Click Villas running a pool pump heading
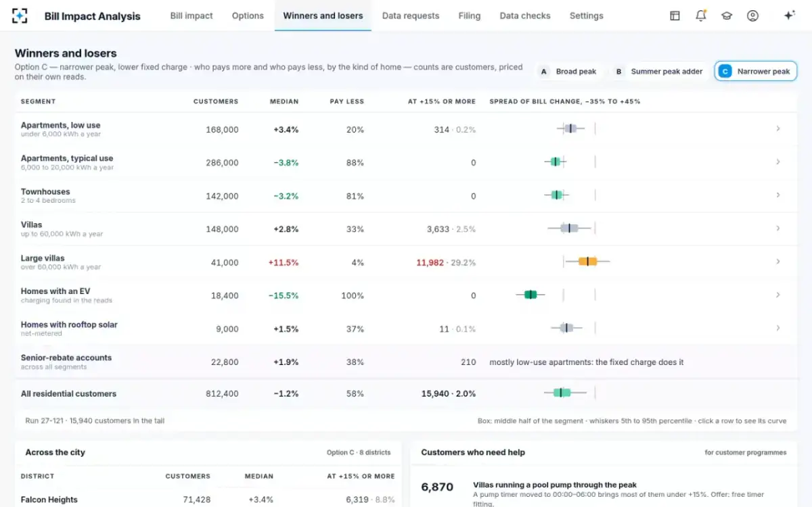The height and width of the screenshot is (507, 812). [x=555, y=485]
